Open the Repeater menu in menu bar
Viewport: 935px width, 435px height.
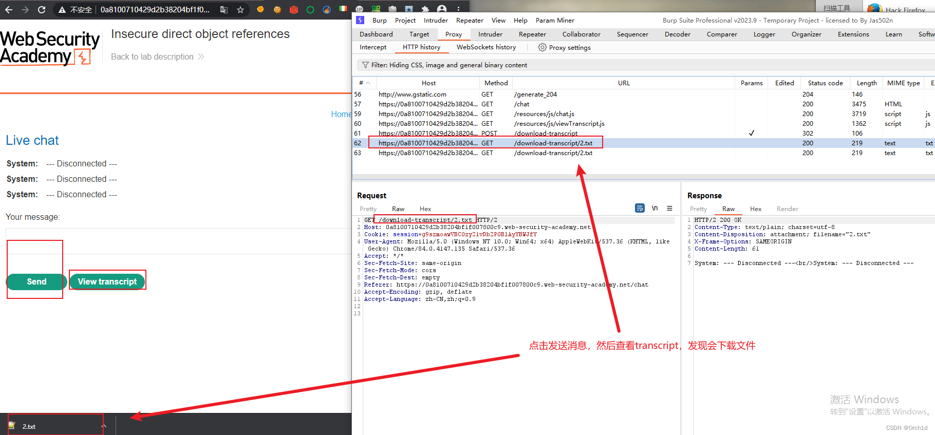click(x=470, y=21)
